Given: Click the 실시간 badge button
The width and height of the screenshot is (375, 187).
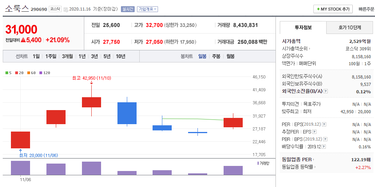Looking at the screenshot, I should click(x=128, y=9).
